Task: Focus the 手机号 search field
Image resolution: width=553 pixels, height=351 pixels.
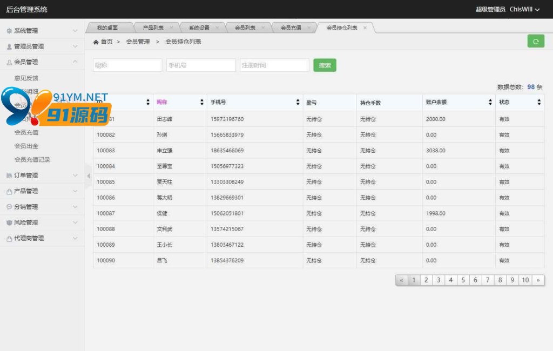Action: coord(201,65)
